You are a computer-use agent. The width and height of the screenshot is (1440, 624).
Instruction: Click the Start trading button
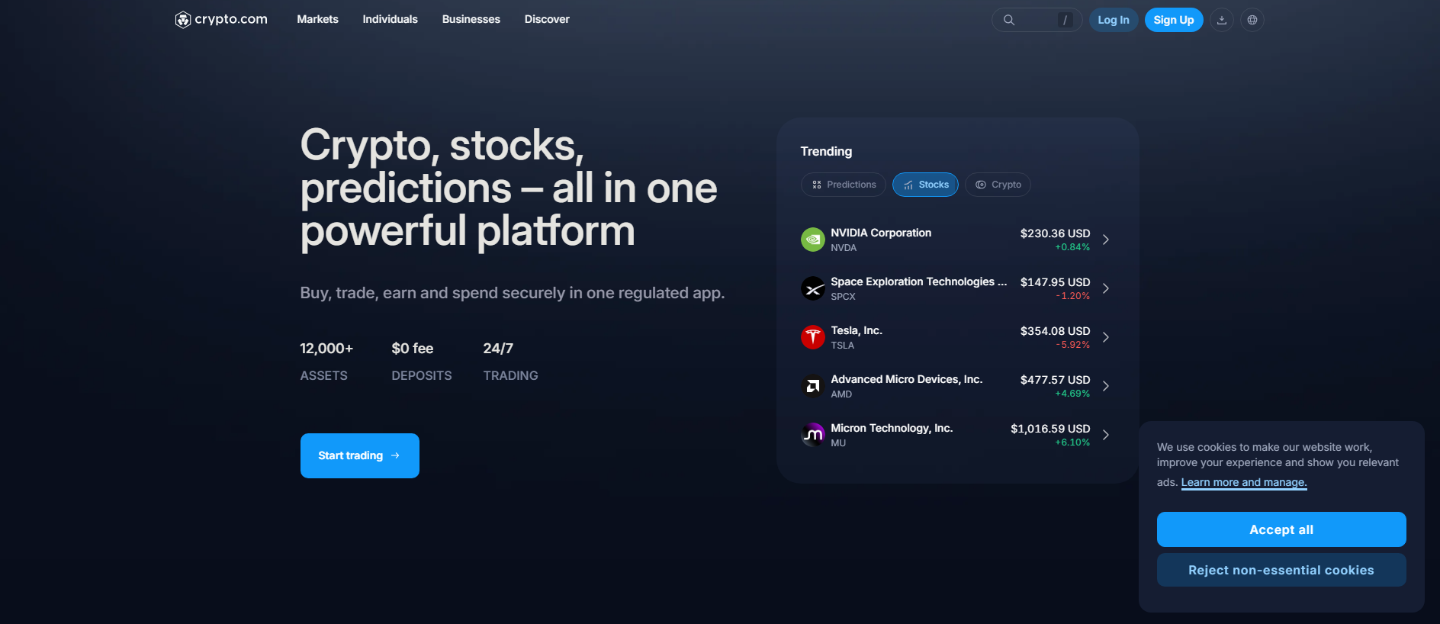tap(360, 455)
